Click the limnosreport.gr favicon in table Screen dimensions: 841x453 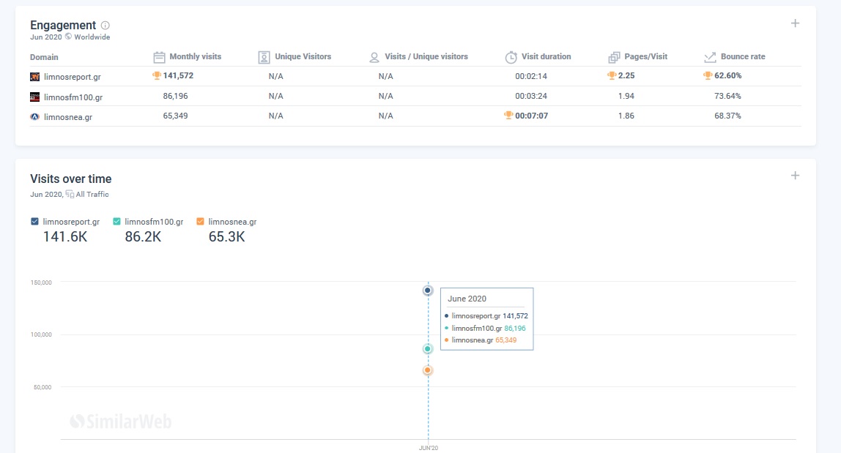pyautogui.click(x=34, y=77)
